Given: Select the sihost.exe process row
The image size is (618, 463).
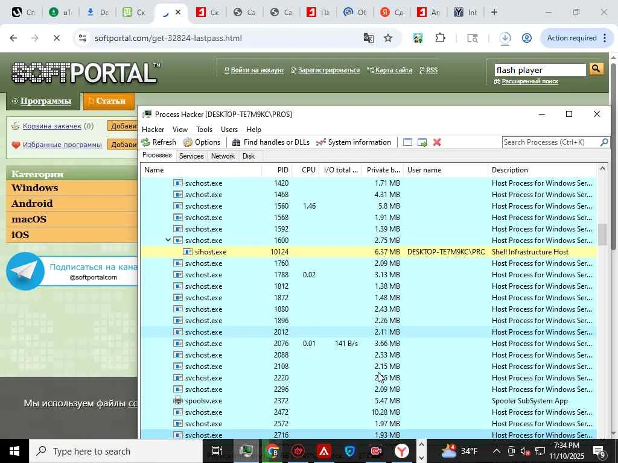Looking at the screenshot, I should [x=369, y=252].
